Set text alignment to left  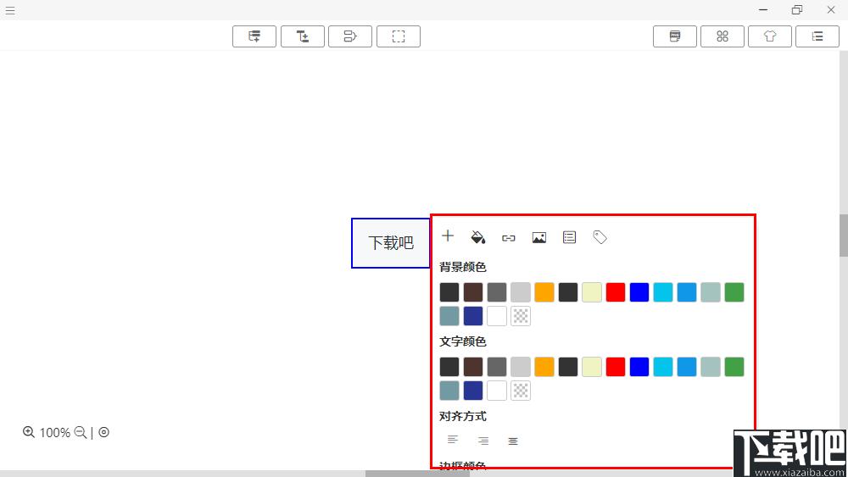[x=453, y=441]
